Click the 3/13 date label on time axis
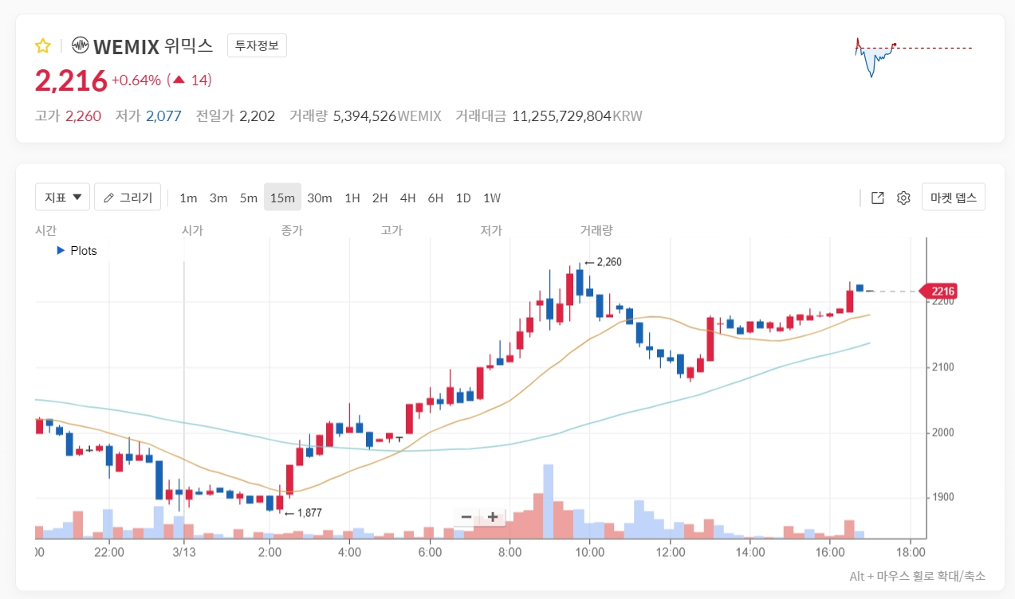The height and width of the screenshot is (599, 1015). (184, 551)
